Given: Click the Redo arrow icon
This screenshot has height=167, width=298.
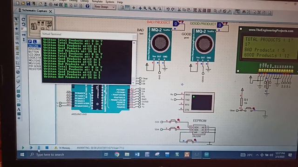Looking at the screenshot, I should pyautogui.click(x=173, y=9).
